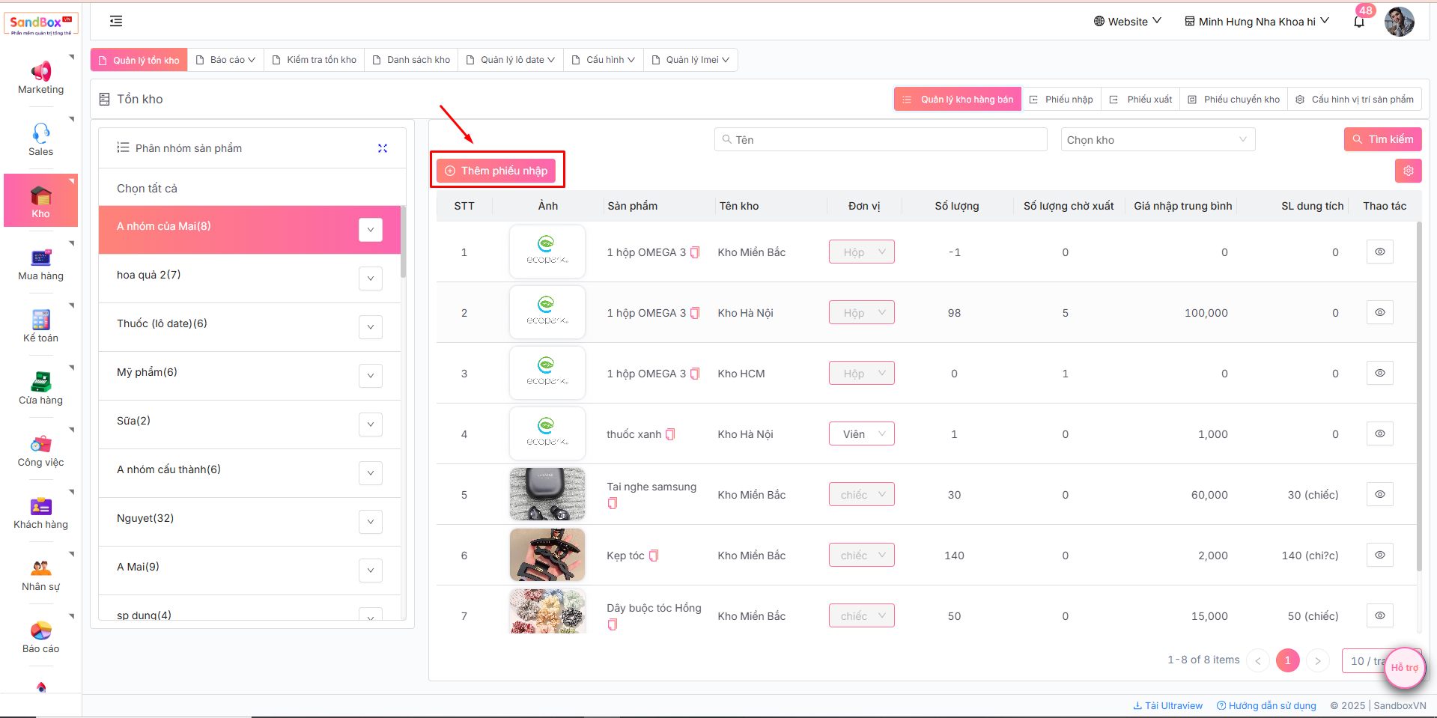Expand the hoa quả 2(7) group
The width and height of the screenshot is (1437, 718).
click(371, 279)
